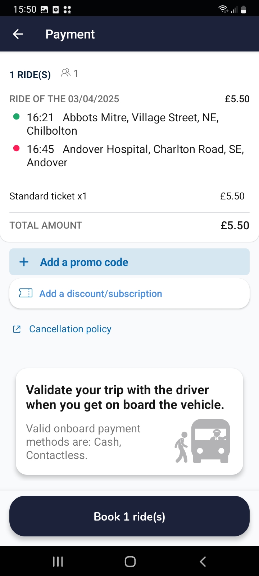Tap Wi-Fi indicator in status bar
The height and width of the screenshot is (576, 259).
[x=223, y=9]
